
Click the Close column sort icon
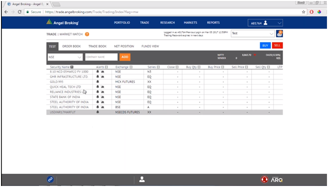tap(177, 67)
